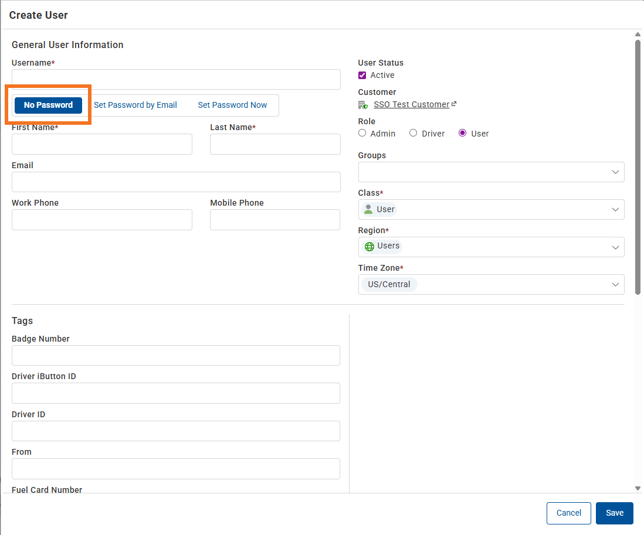Click into the Email field
This screenshot has width=644, height=535.
pyautogui.click(x=176, y=182)
